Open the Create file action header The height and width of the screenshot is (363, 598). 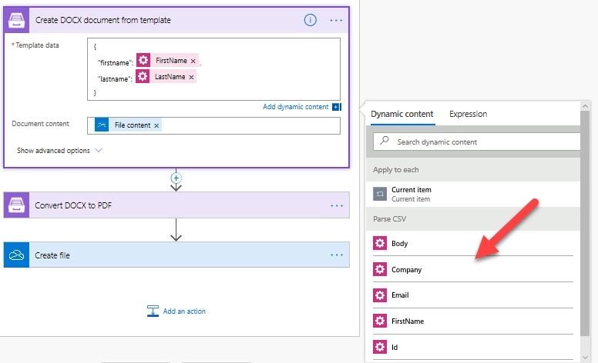(x=176, y=255)
